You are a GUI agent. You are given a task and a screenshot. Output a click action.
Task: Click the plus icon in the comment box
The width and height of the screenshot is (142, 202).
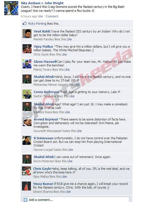point(25,200)
